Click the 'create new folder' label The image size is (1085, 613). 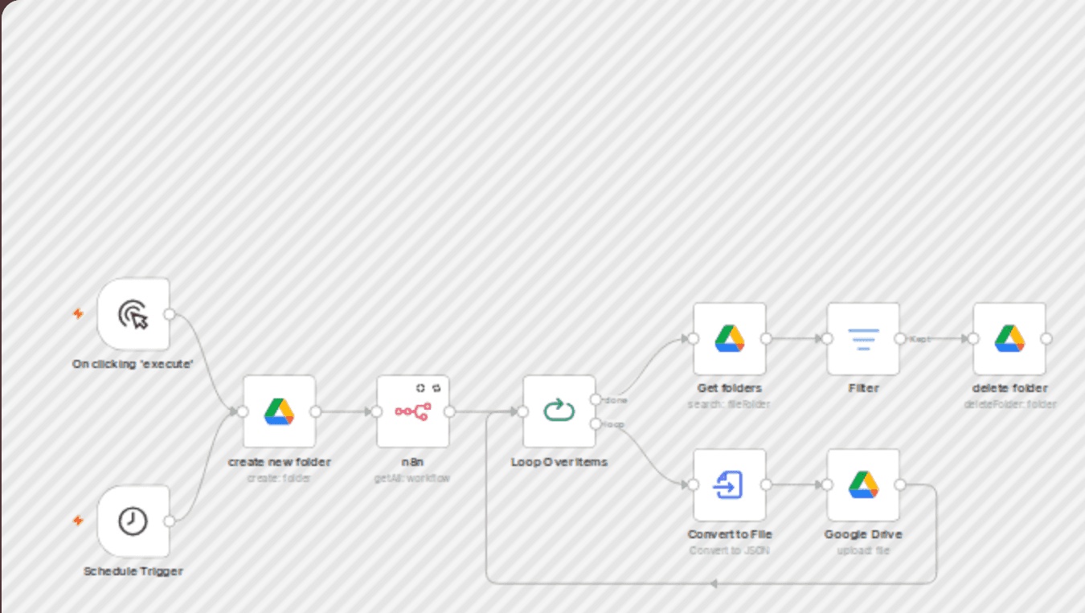click(x=279, y=462)
